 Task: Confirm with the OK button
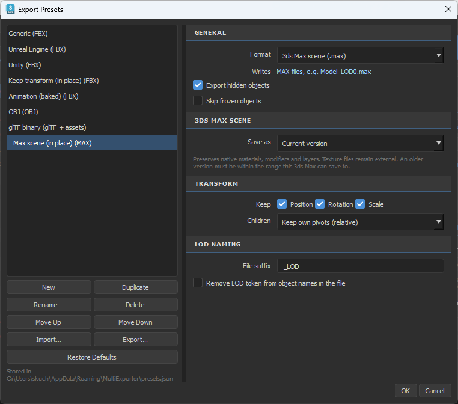coord(406,391)
